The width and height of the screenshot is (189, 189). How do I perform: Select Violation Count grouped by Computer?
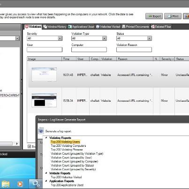point(75,161)
